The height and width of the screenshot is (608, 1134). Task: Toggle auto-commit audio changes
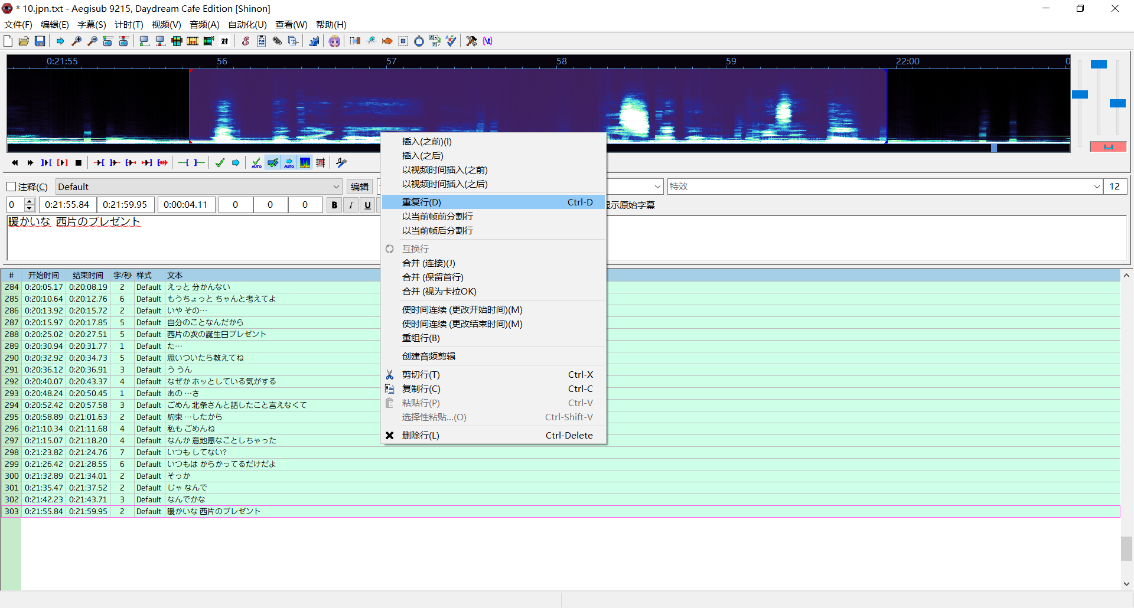[256, 163]
